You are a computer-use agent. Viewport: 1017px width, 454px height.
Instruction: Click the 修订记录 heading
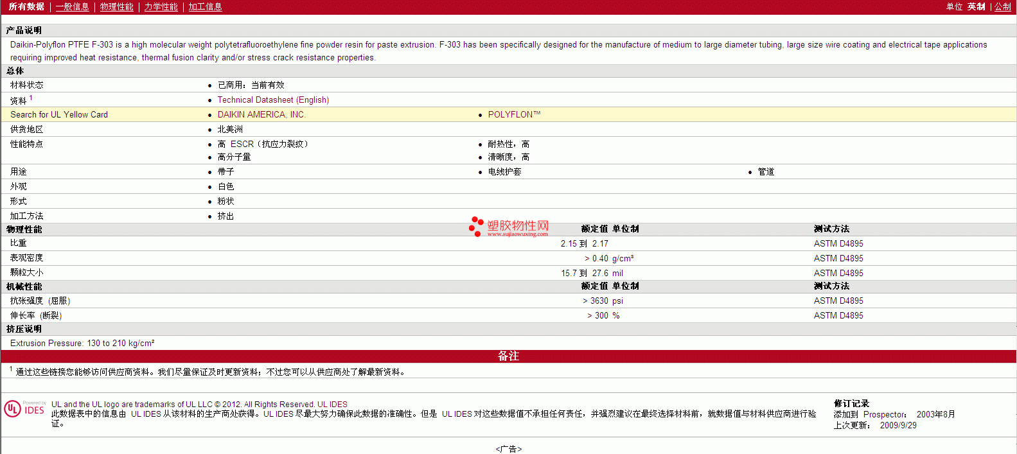[x=851, y=403]
